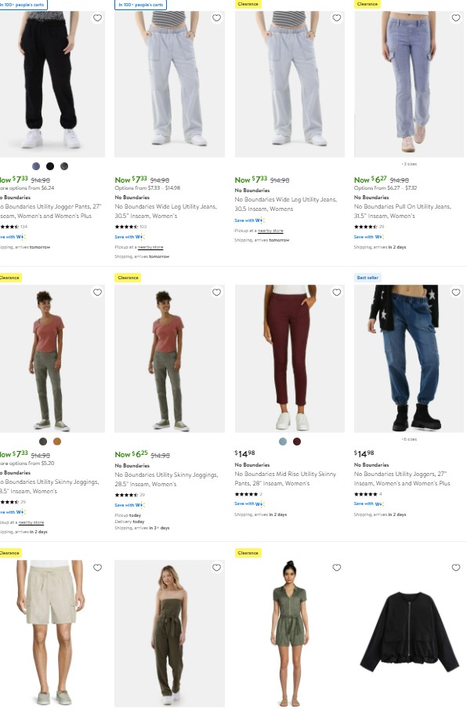Pick light blue swatch for Mid Rise Skinny Pants
Image resolution: width=467 pixels, height=709 pixels.
tap(283, 442)
